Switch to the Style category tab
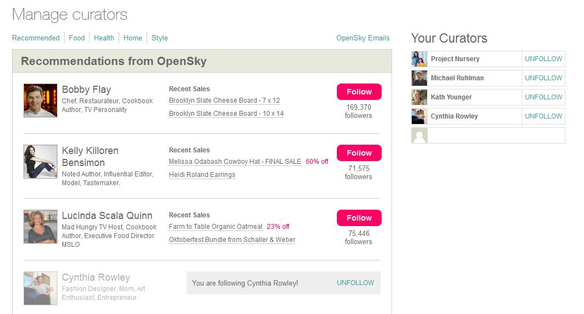 (x=160, y=38)
